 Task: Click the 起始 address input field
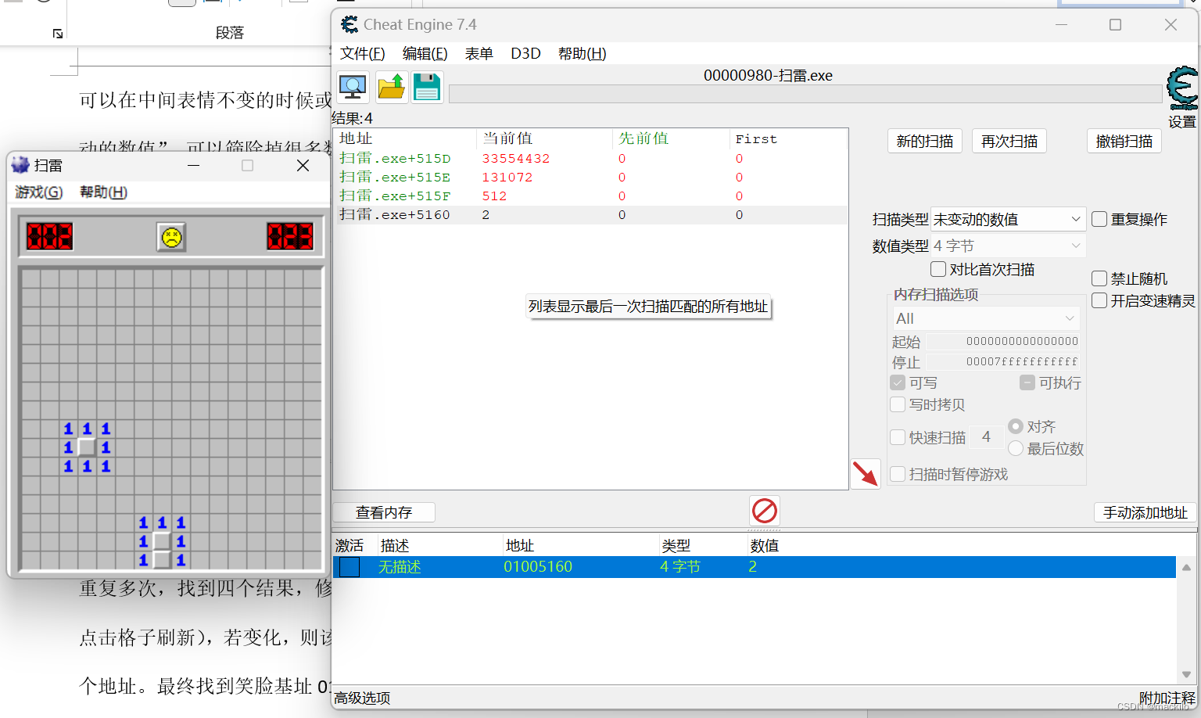(x=1003, y=341)
